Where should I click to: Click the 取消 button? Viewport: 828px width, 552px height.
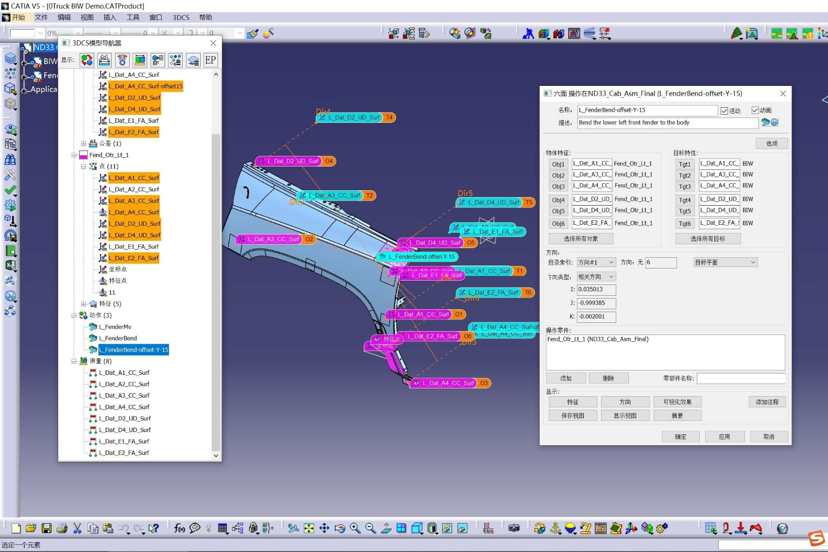coord(769,437)
